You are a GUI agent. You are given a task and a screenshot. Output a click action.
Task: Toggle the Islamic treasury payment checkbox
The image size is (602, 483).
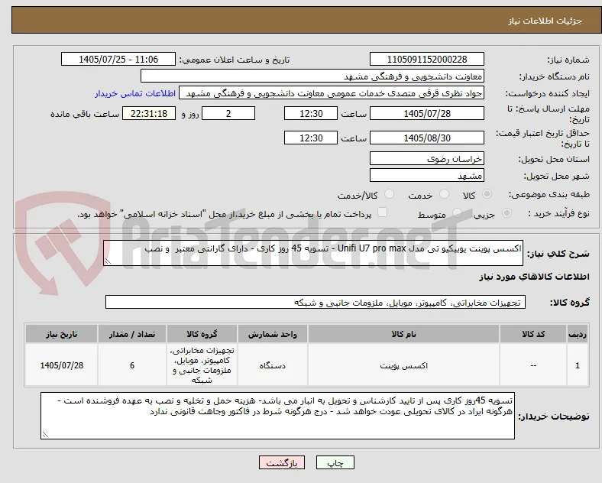(383, 212)
